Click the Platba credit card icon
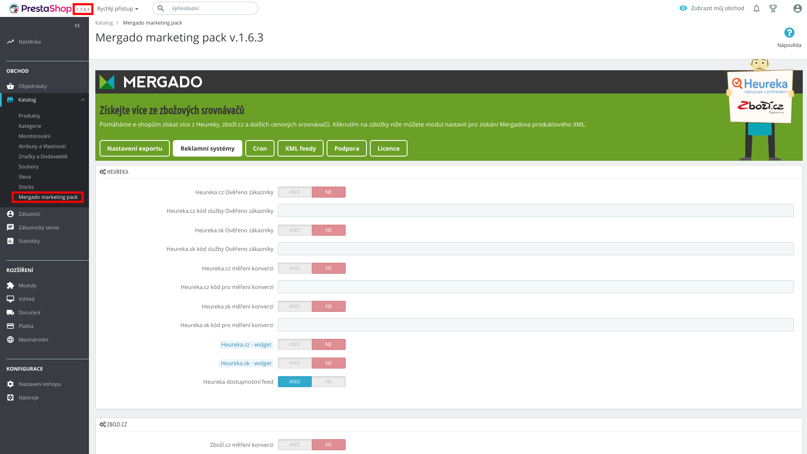807x454 pixels. click(10, 326)
